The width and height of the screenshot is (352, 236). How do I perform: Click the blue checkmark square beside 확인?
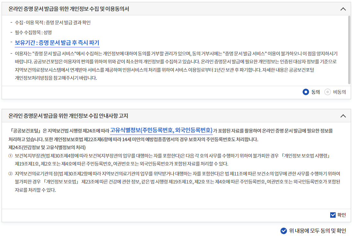pos(332,215)
